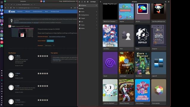Select the Steam source in the Cartridges sidebar
Viewport: 190px width, 107px height.
point(88,12)
